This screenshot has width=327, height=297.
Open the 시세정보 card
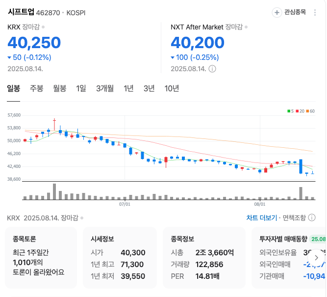click(x=120, y=258)
